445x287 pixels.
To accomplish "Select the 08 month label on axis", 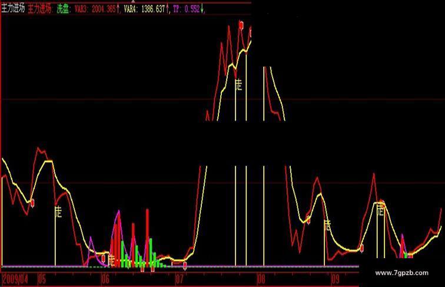I will [x=261, y=279].
